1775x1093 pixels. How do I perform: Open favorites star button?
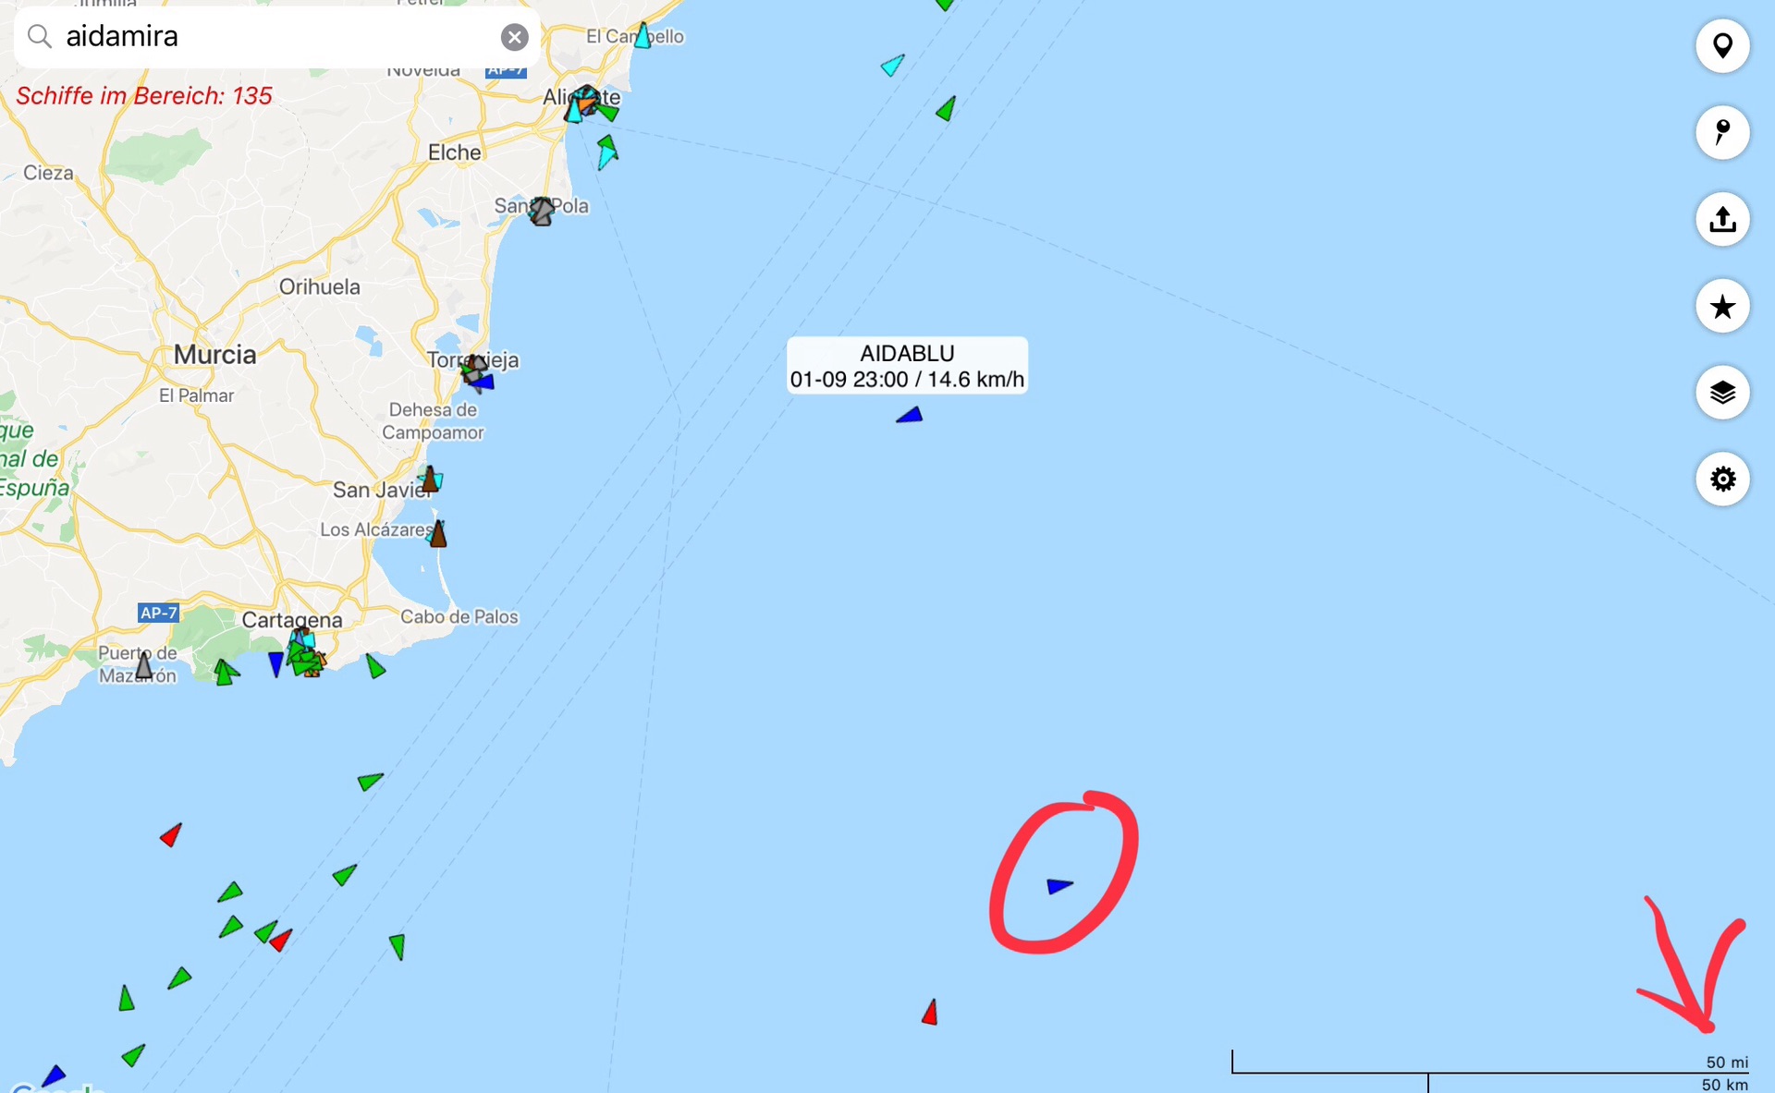1722,306
